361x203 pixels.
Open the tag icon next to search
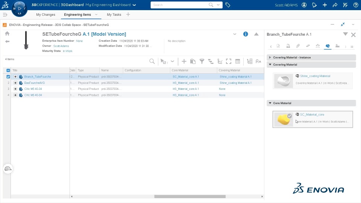click(228, 5)
